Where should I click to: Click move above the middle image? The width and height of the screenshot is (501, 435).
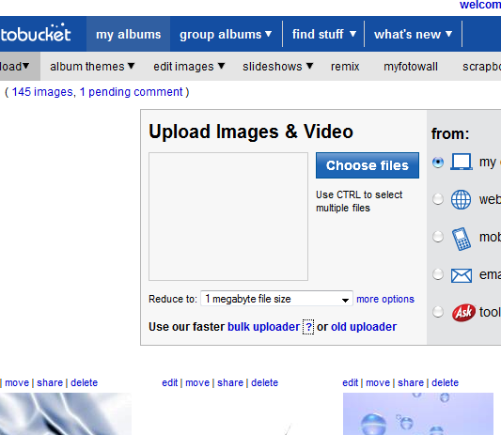point(197,382)
